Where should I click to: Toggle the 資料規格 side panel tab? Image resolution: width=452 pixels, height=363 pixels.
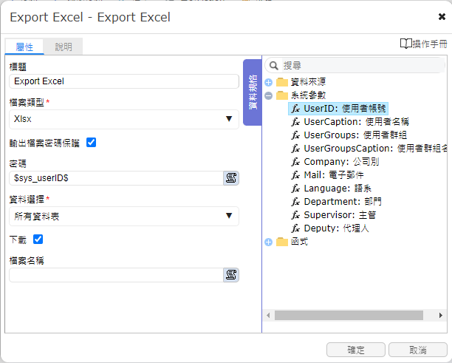click(x=253, y=92)
